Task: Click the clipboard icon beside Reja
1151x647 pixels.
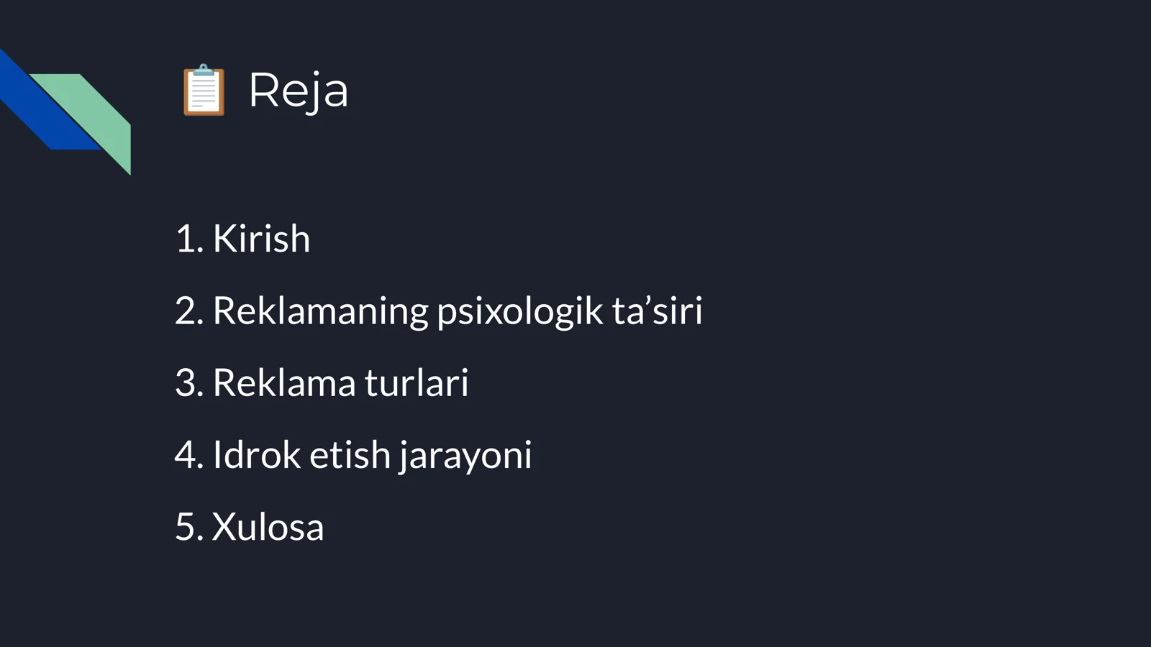Action: click(204, 90)
